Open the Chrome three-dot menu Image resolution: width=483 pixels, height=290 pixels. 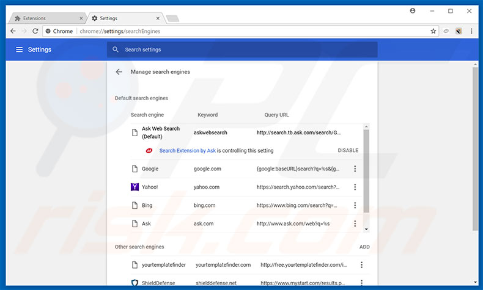tap(471, 31)
